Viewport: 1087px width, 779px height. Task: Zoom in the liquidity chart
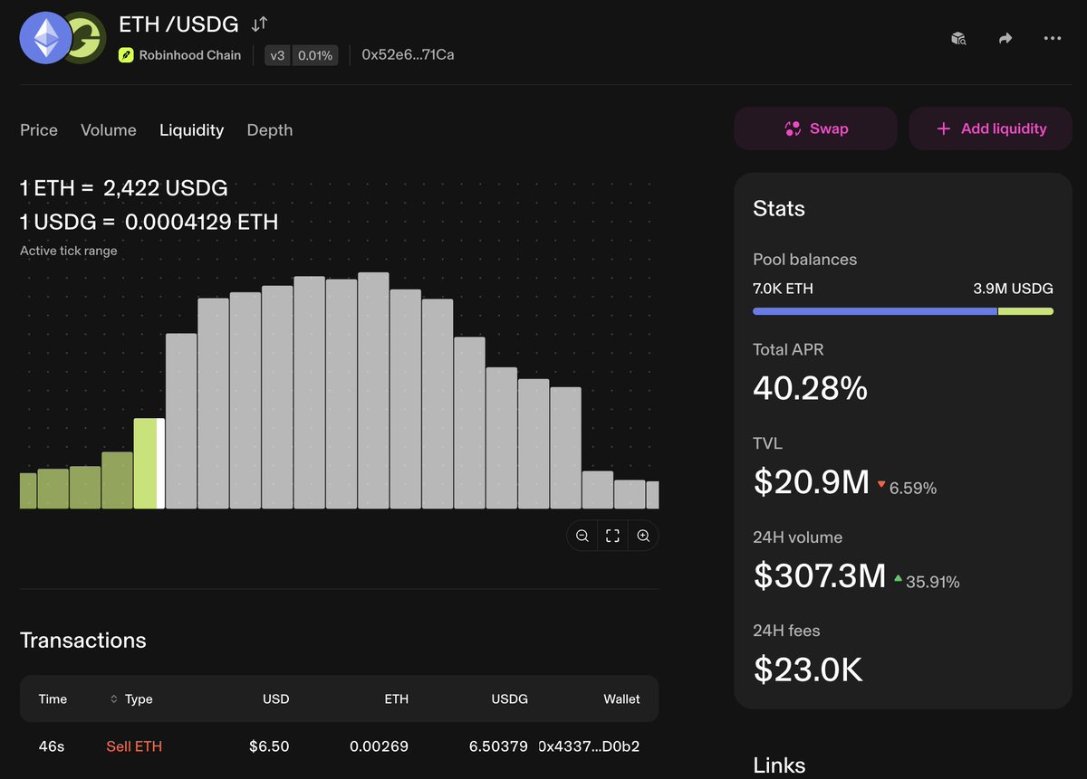click(643, 536)
